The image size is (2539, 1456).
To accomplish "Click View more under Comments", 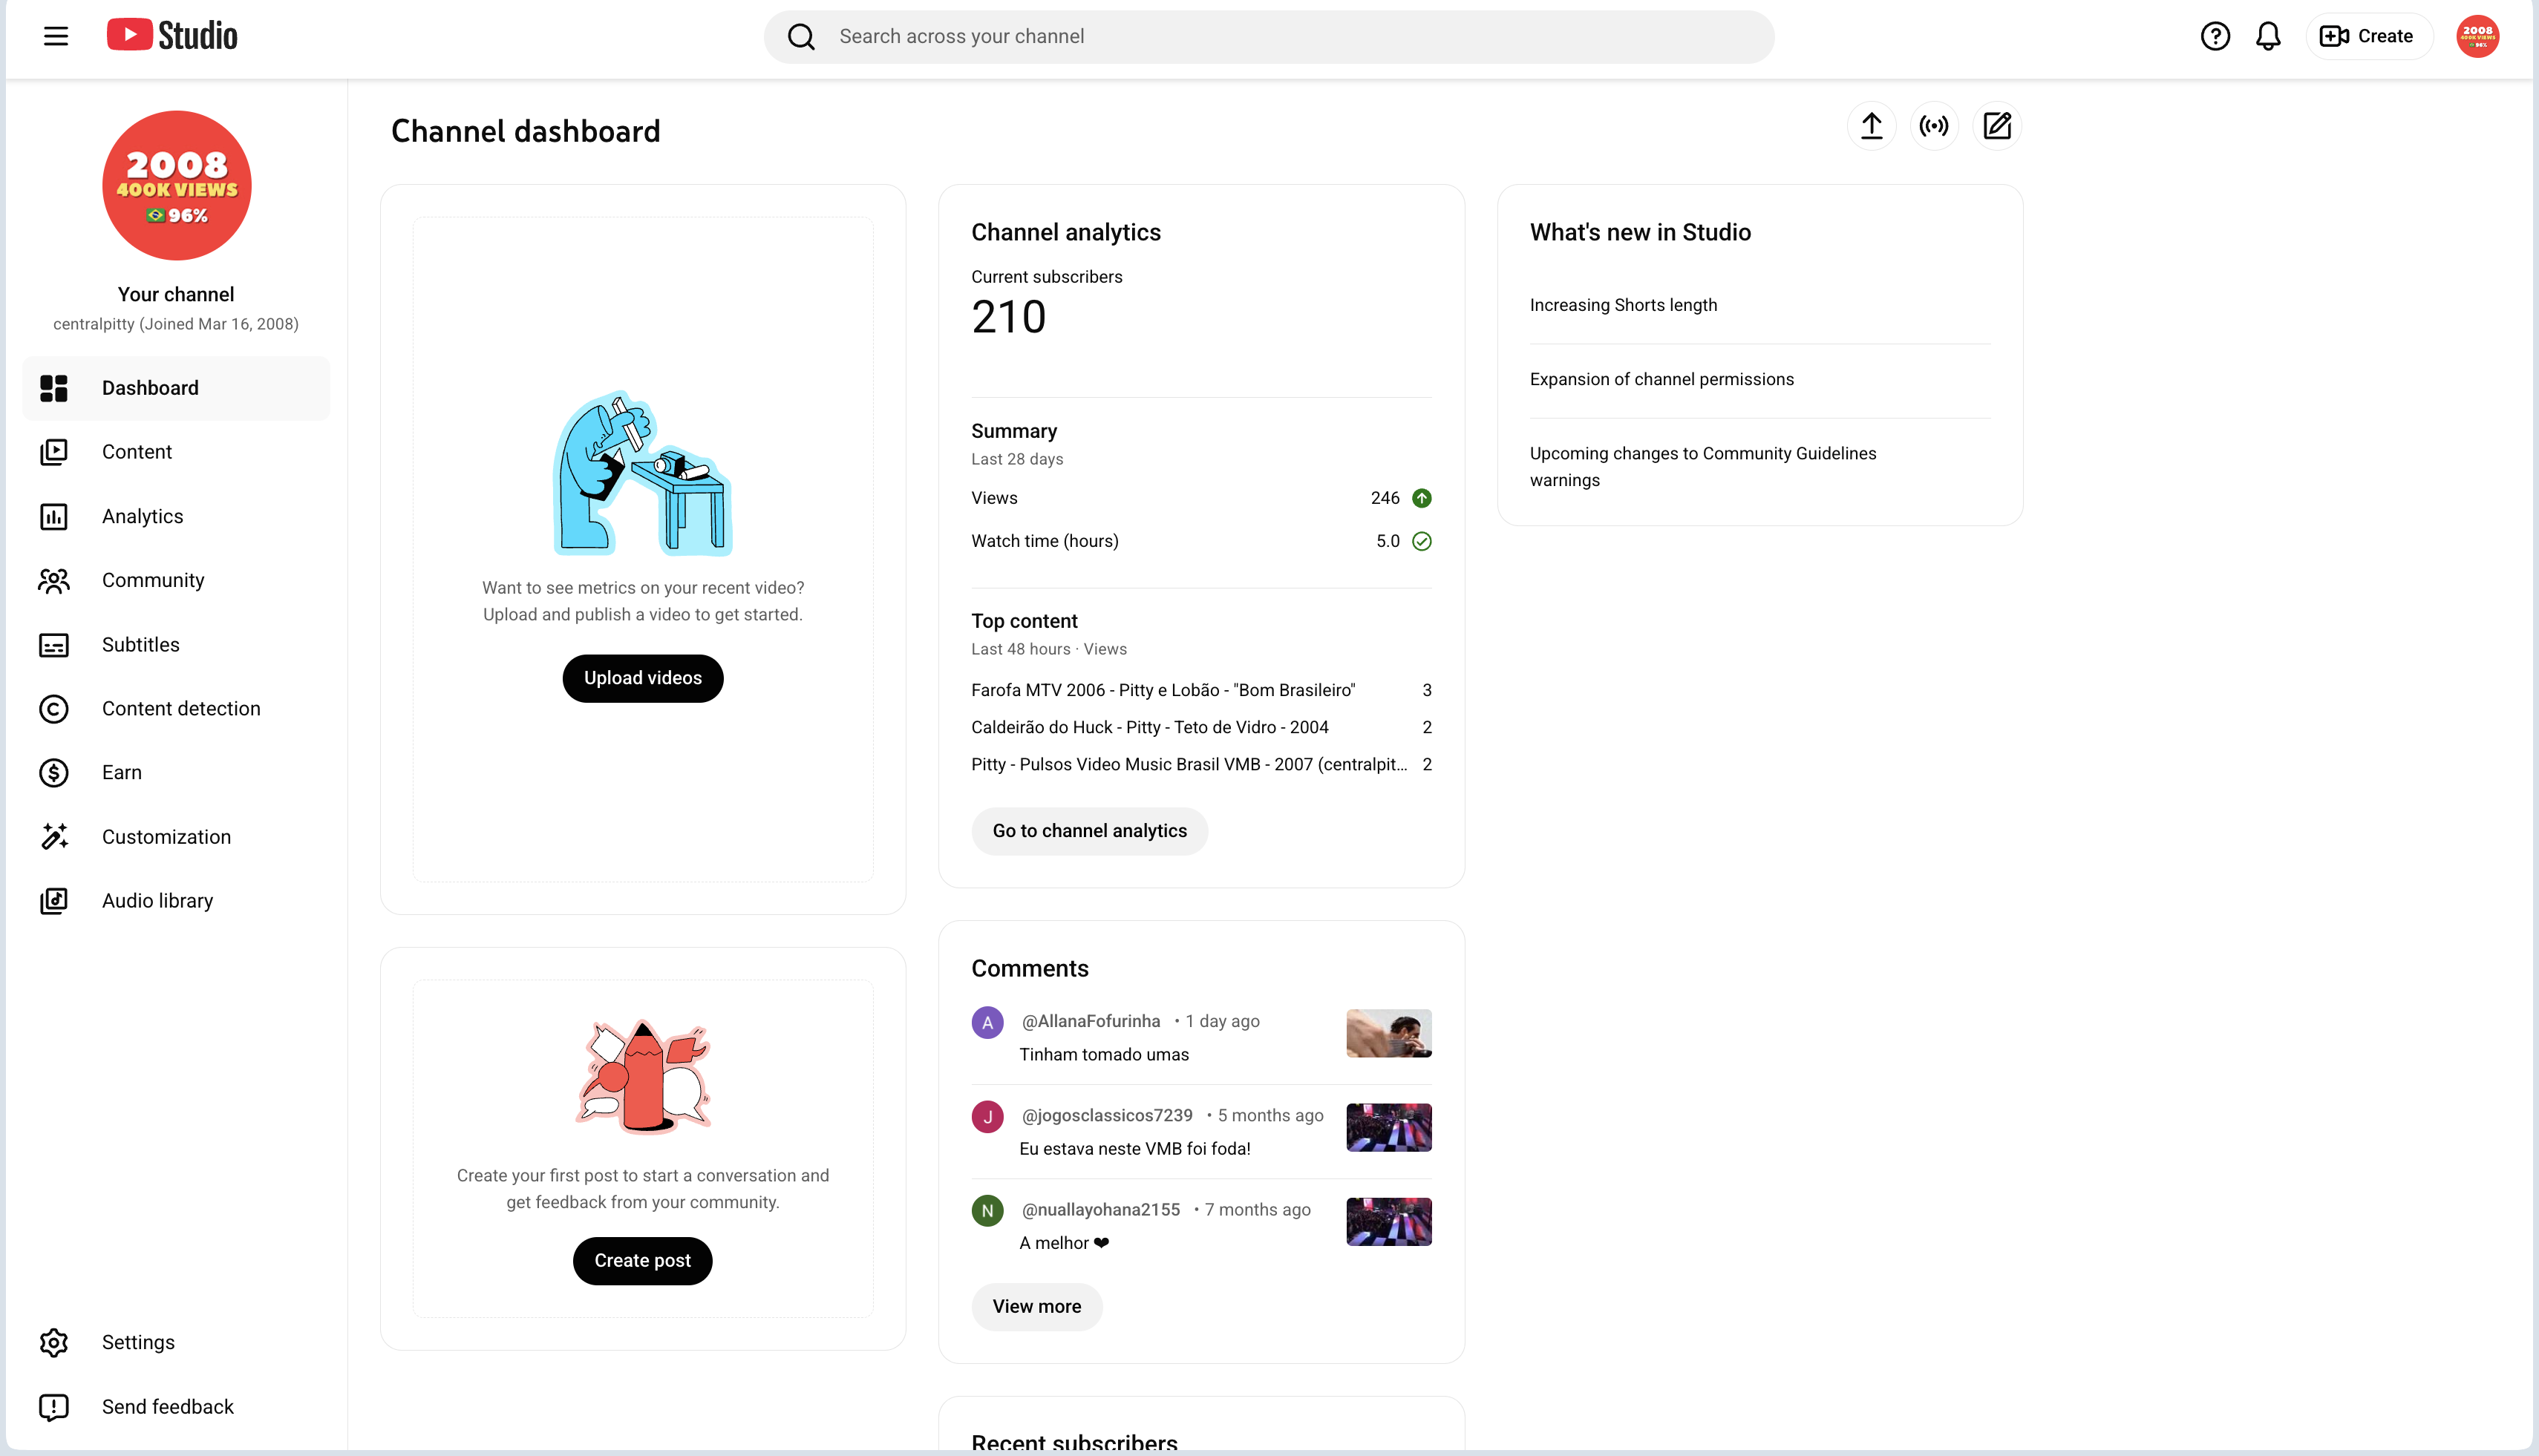I will coord(1036,1307).
